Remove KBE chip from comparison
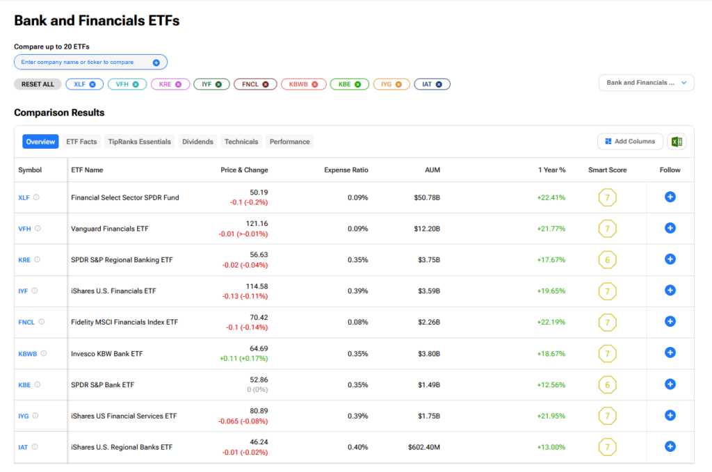 pyautogui.click(x=358, y=84)
